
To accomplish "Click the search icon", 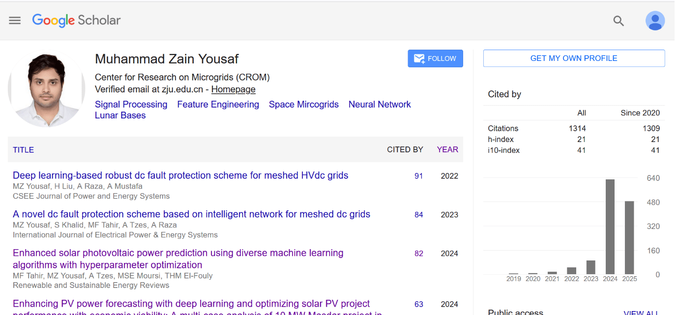I will 619,21.
